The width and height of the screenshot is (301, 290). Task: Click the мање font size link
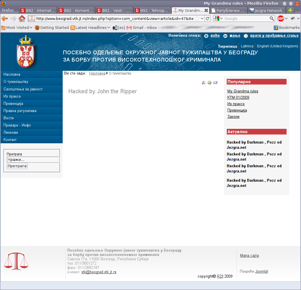(235, 36)
